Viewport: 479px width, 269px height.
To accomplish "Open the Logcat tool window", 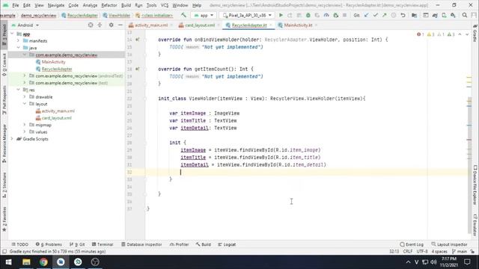I will click(x=227, y=244).
